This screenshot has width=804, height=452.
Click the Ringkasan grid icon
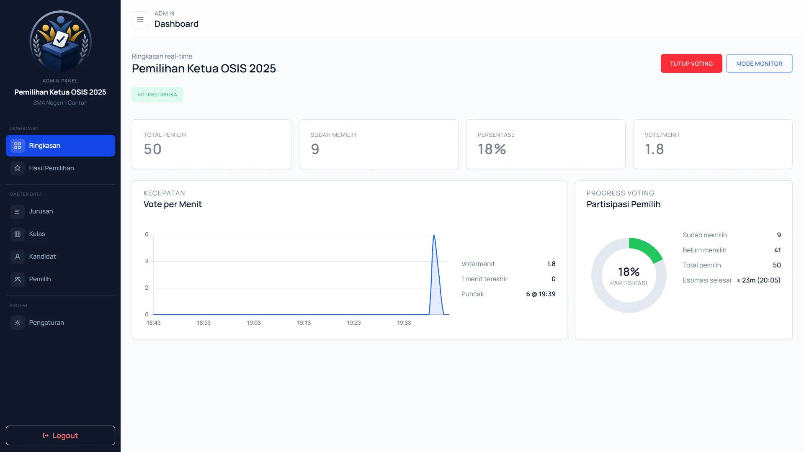[18, 146]
